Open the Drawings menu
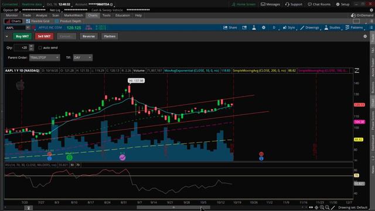Viewport: 375px width, 211px height. pyautogui.click(x=310, y=28)
